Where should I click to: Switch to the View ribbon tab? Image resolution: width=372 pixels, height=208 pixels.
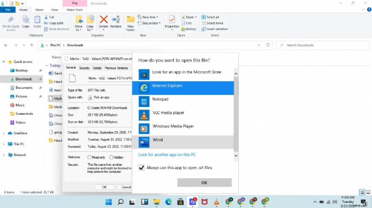[55, 9]
